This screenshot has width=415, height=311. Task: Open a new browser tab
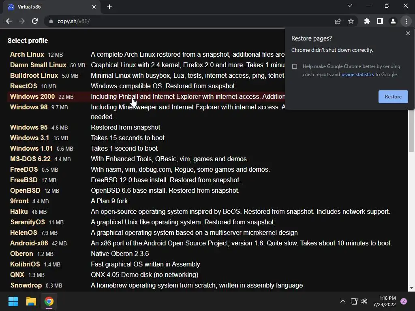[109, 7]
